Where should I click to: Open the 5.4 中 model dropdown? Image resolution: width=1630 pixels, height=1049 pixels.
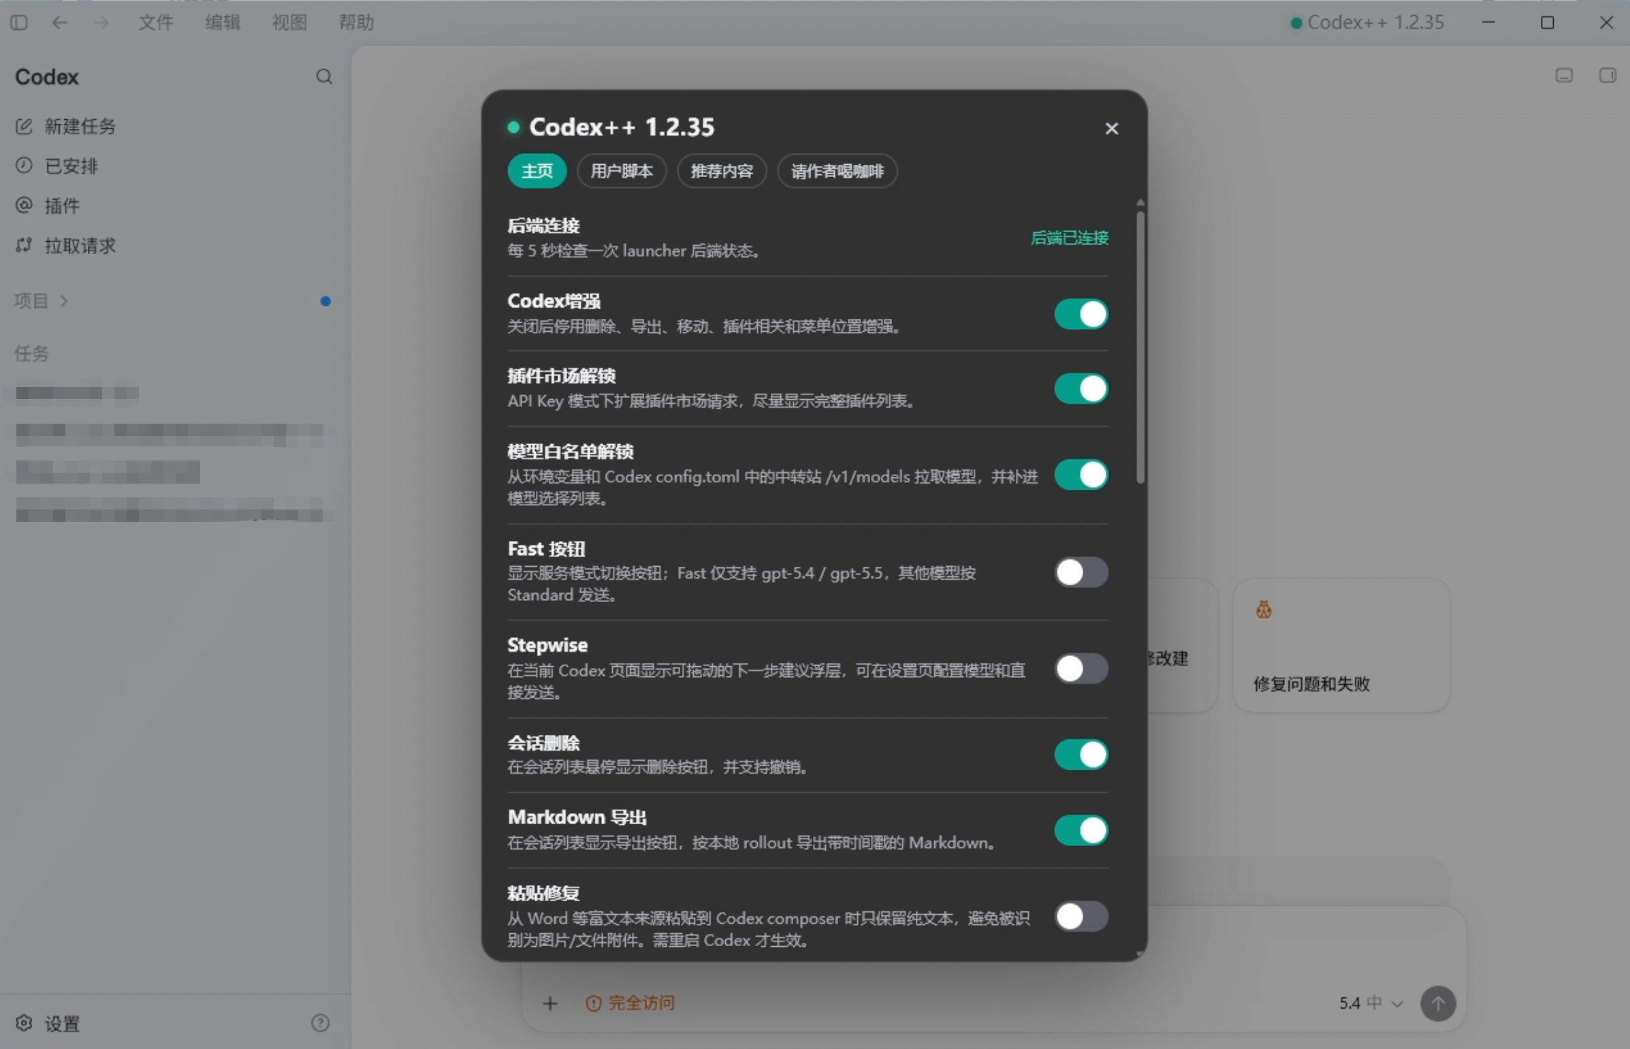point(1371,1003)
